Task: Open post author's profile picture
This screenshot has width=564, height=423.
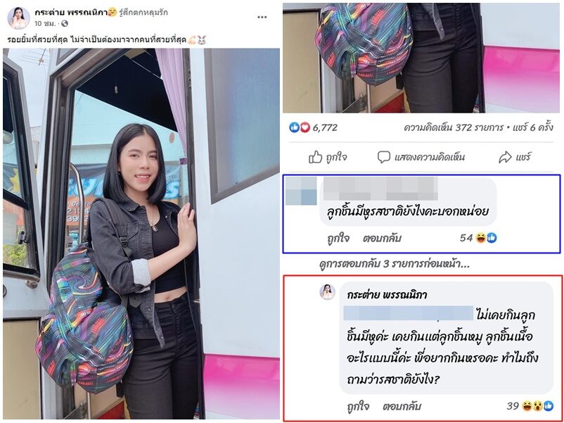Action: coord(18,18)
